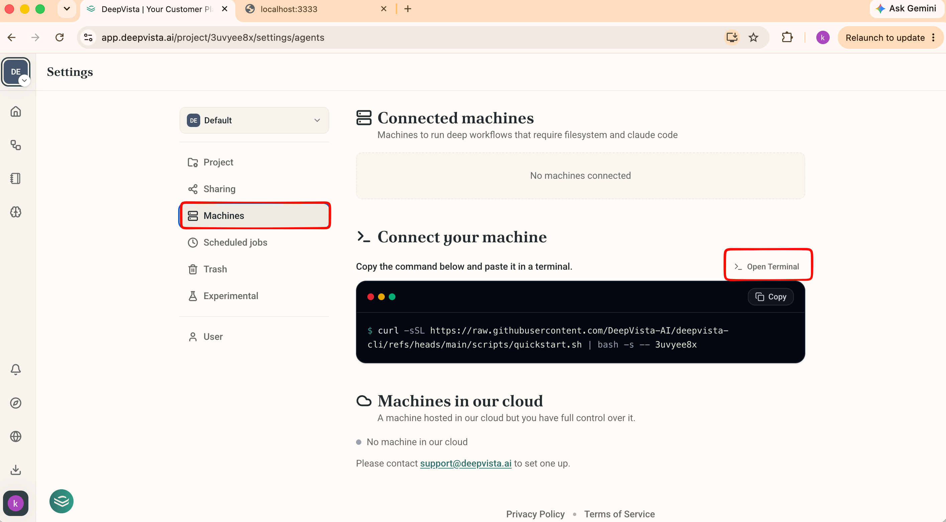The image size is (946, 522).
Task: Open the Privacy Policy link
Action: click(x=535, y=514)
